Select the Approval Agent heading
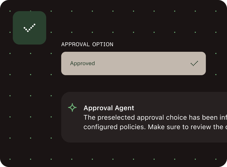227x167 pixels. [x=109, y=108]
